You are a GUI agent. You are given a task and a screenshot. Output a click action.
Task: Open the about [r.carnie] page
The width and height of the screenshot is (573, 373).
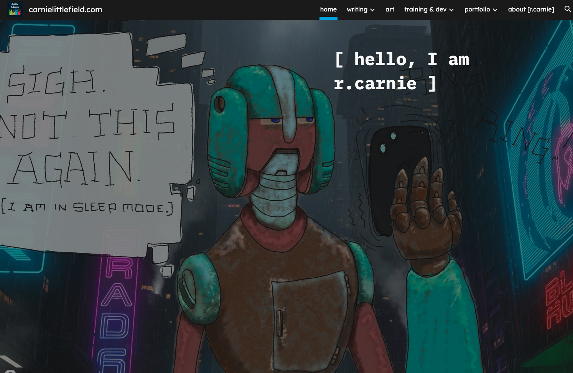[531, 9]
